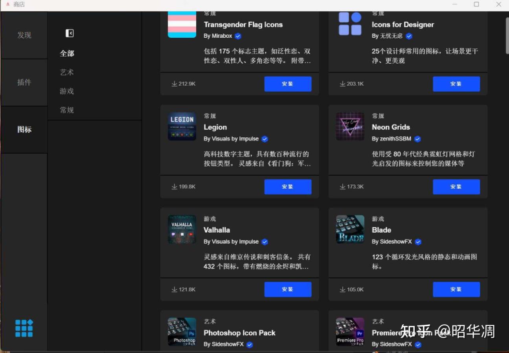Click the store app logo in title bar

[7, 4]
